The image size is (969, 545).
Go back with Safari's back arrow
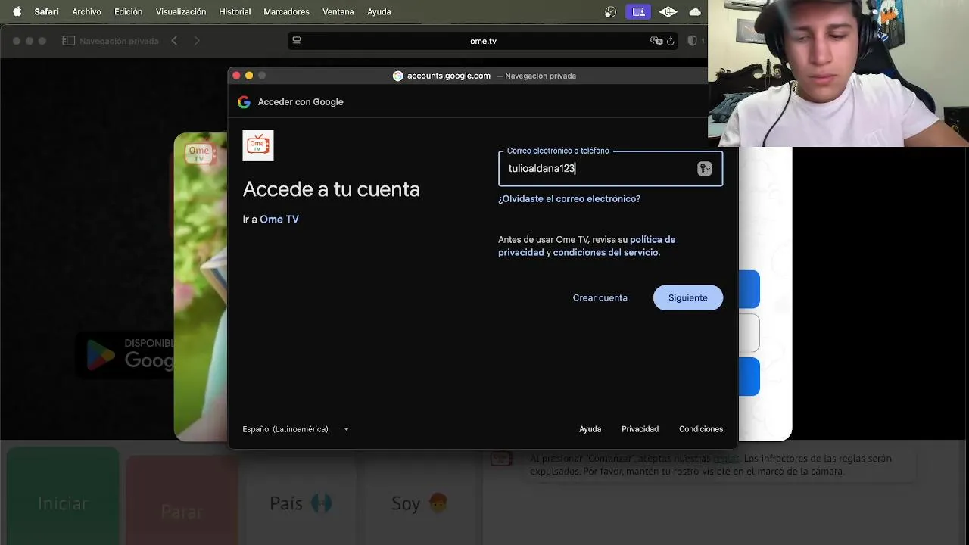(174, 41)
